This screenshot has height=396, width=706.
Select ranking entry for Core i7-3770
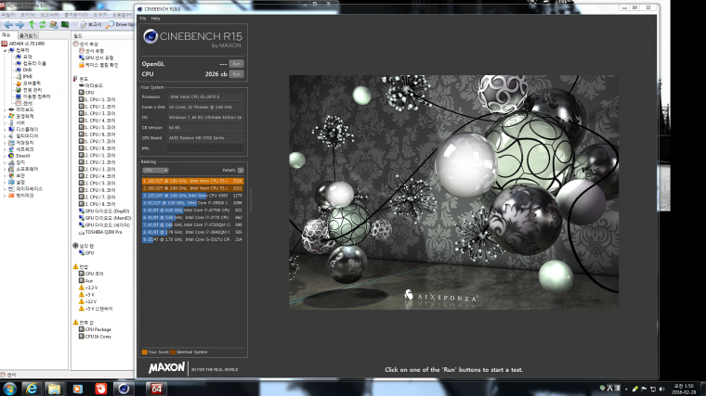(x=192, y=217)
